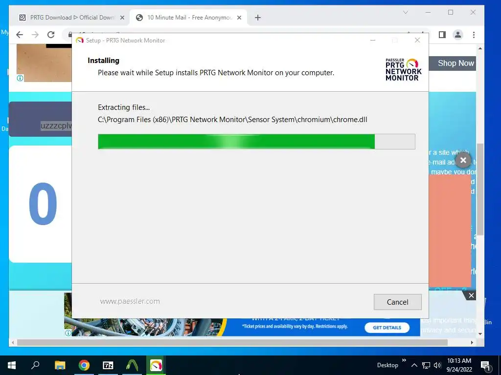This screenshot has height=375, width=501.
Task: Click the scroll down arrow of page
Action: 480,334
